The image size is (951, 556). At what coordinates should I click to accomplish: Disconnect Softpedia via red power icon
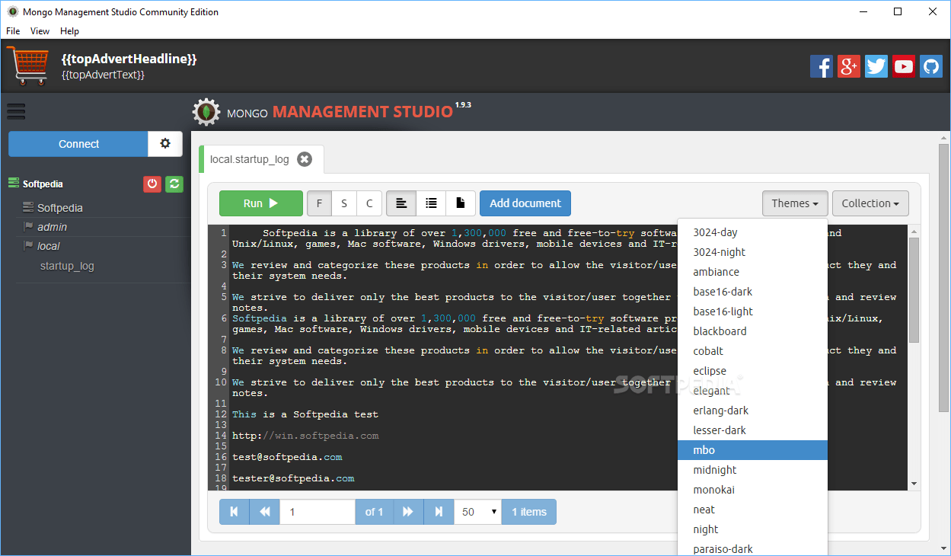(x=151, y=184)
